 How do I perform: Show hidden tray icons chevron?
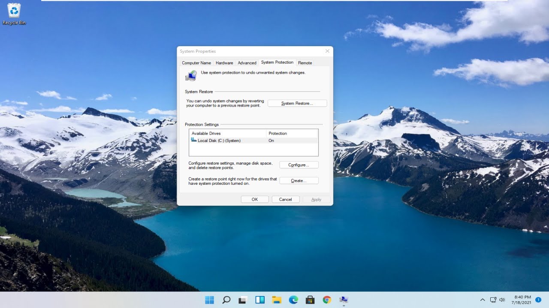[483, 300]
